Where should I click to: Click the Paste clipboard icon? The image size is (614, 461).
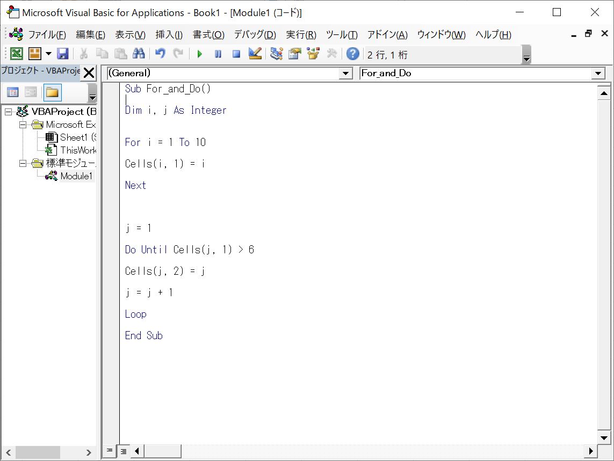120,54
